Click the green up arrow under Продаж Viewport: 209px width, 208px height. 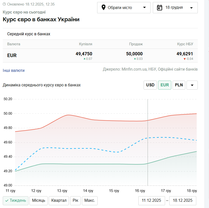pyautogui.click(x=135, y=59)
